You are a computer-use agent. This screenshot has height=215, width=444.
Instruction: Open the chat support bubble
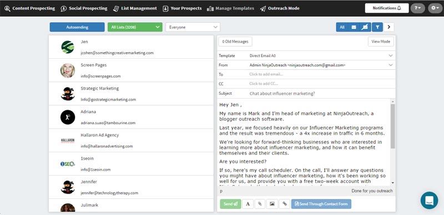[429, 200]
